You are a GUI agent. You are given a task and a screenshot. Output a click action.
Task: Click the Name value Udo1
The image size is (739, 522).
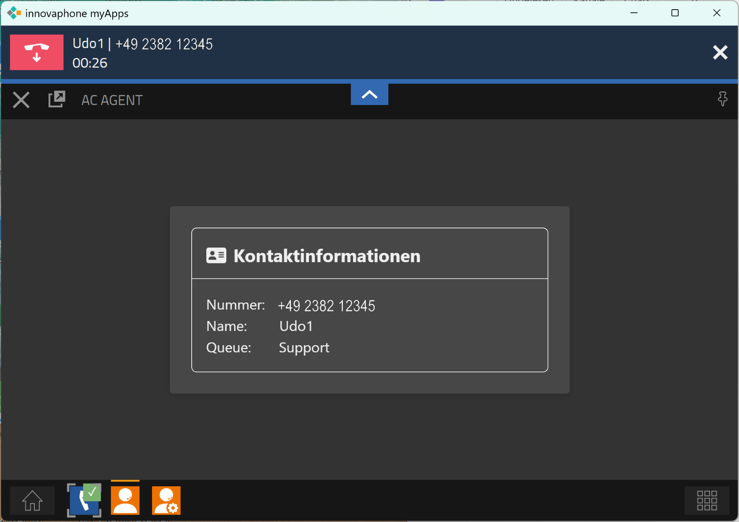[296, 326]
